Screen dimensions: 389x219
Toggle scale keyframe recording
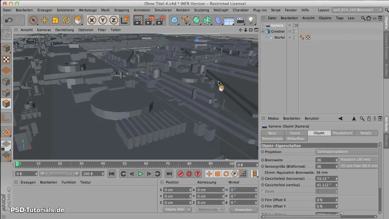218,174
